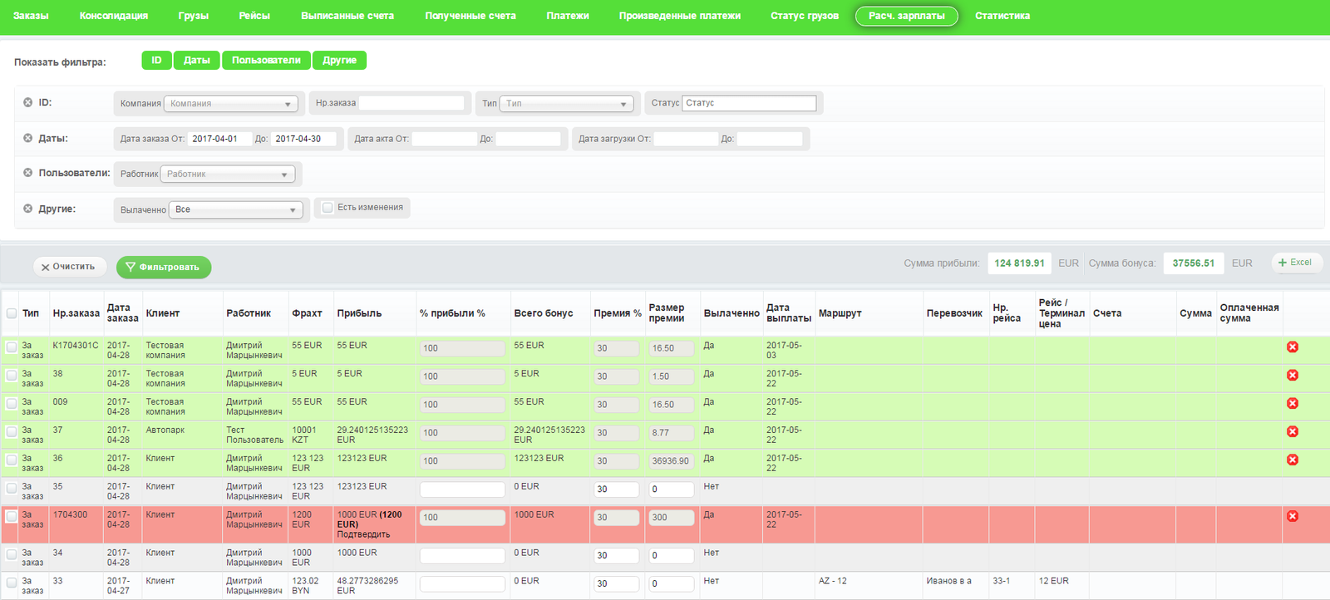Check the row for order 1704300
The width and height of the screenshot is (1330, 600).
[12, 517]
